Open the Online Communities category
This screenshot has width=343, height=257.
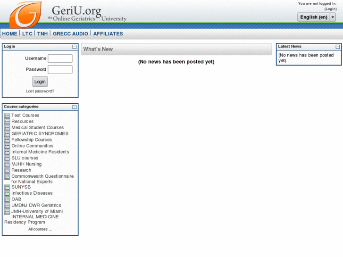[33, 146]
